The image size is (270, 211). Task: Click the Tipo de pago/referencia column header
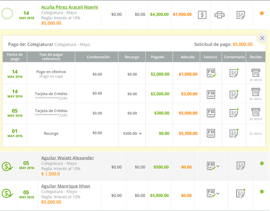pos(51,57)
